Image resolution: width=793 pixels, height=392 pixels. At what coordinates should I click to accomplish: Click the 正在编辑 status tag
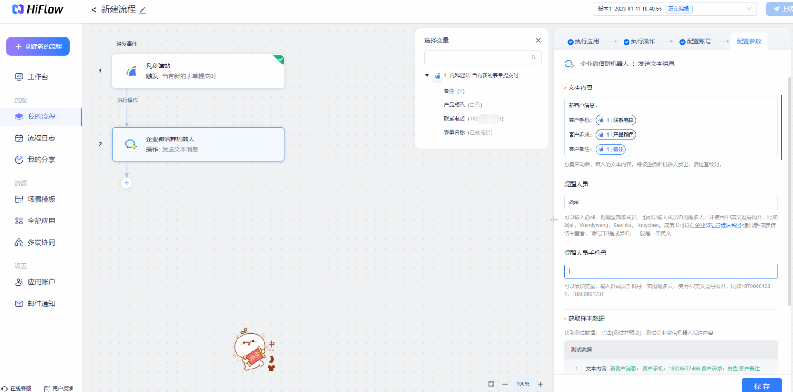(679, 9)
